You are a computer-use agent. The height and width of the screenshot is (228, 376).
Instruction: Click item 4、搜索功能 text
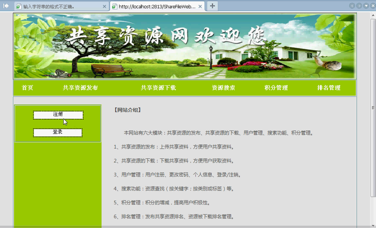point(174,189)
